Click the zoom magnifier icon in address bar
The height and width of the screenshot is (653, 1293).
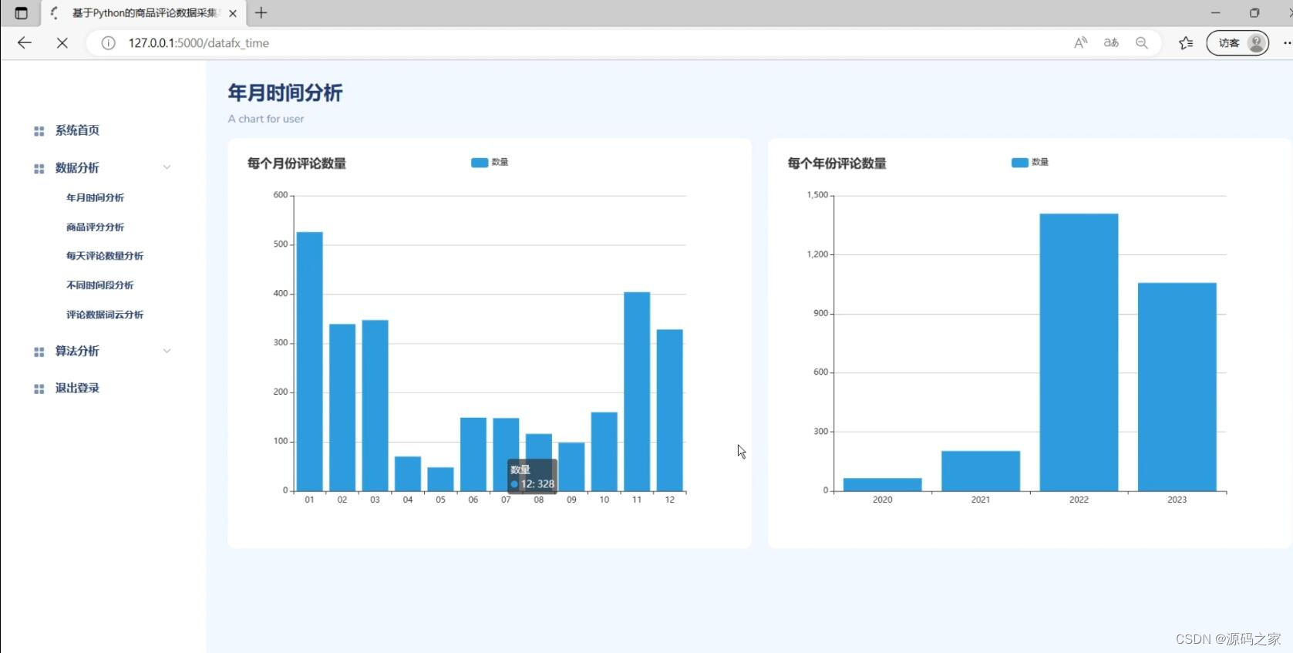[1142, 43]
